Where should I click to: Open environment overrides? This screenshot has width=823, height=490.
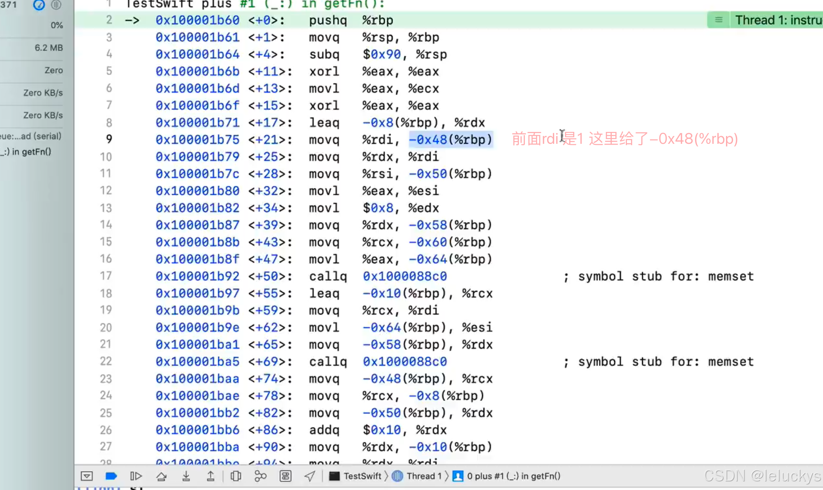click(x=285, y=476)
